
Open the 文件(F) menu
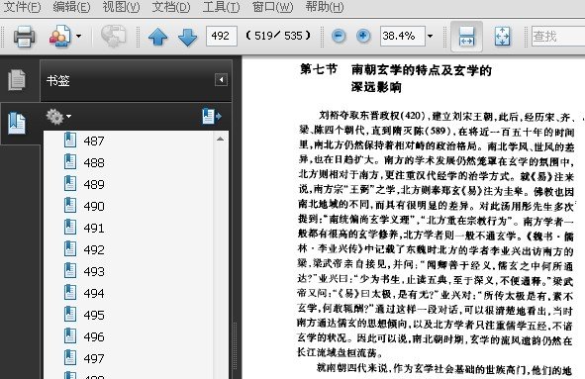(22, 7)
